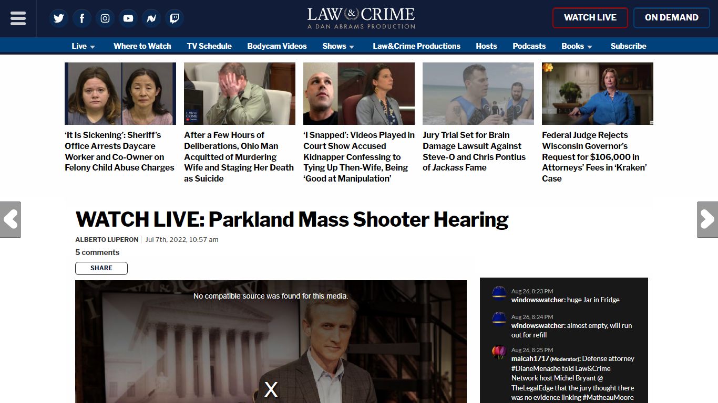Click malcah1717 moderator avatar
The height and width of the screenshot is (403, 718).
coord(499,353)
